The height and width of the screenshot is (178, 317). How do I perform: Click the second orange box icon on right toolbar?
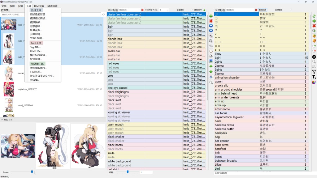coord(314,41)
